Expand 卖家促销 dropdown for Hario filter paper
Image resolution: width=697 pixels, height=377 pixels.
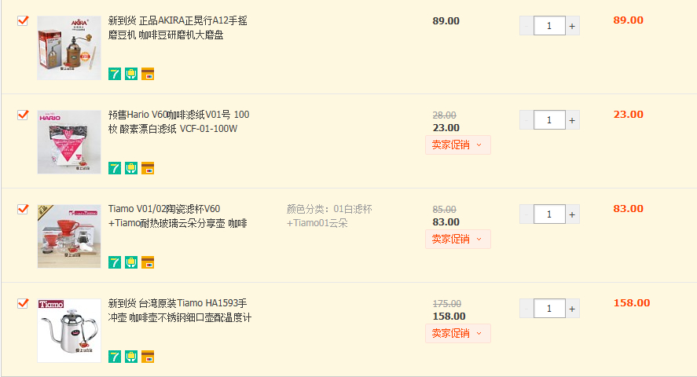point(457,145)
